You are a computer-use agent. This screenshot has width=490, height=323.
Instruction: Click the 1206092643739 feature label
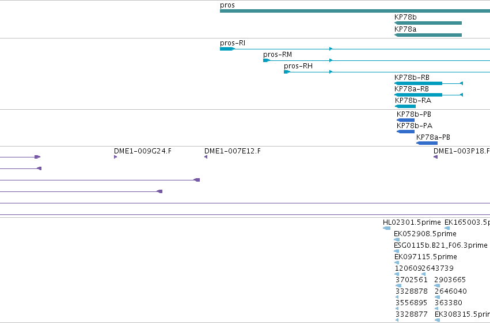pos(424,268)
